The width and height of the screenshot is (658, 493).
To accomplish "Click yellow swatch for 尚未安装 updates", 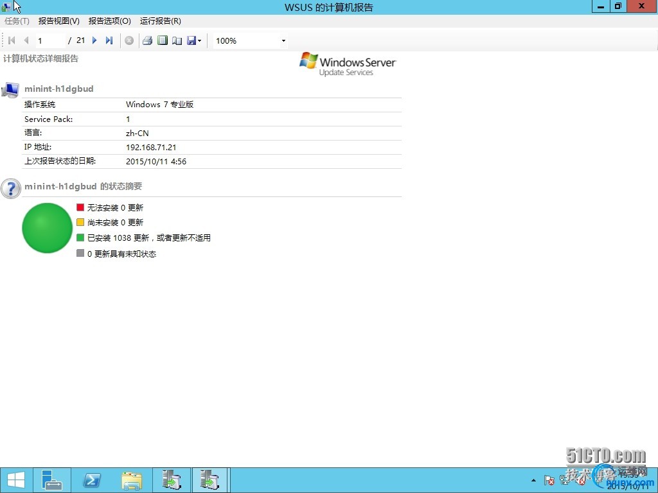I will (80, 222).
